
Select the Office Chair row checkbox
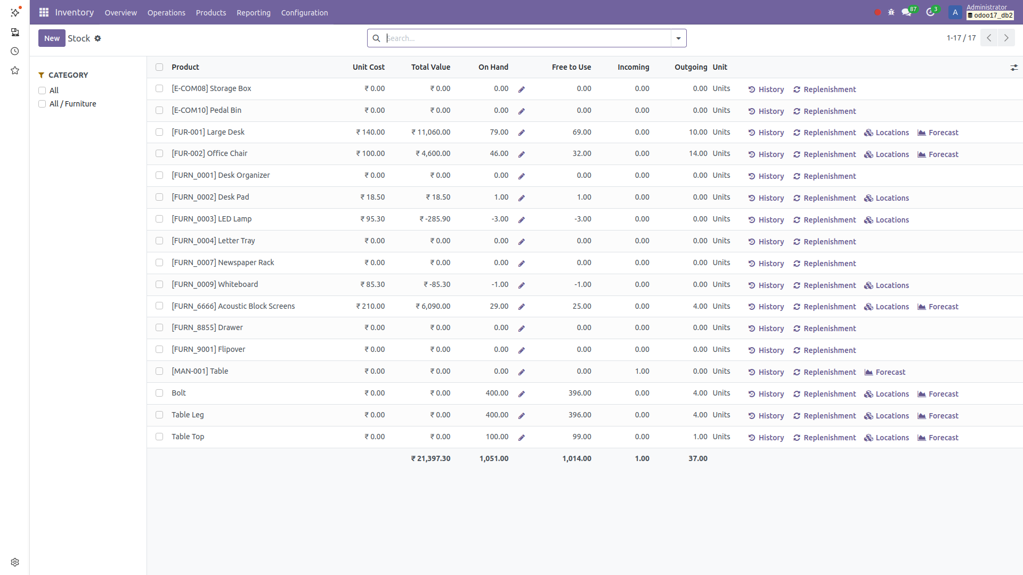pyautogui.click(x=159, y=153)
